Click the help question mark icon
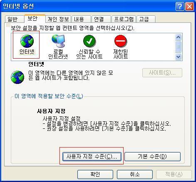Screen dimensions: 196x182 180,6
